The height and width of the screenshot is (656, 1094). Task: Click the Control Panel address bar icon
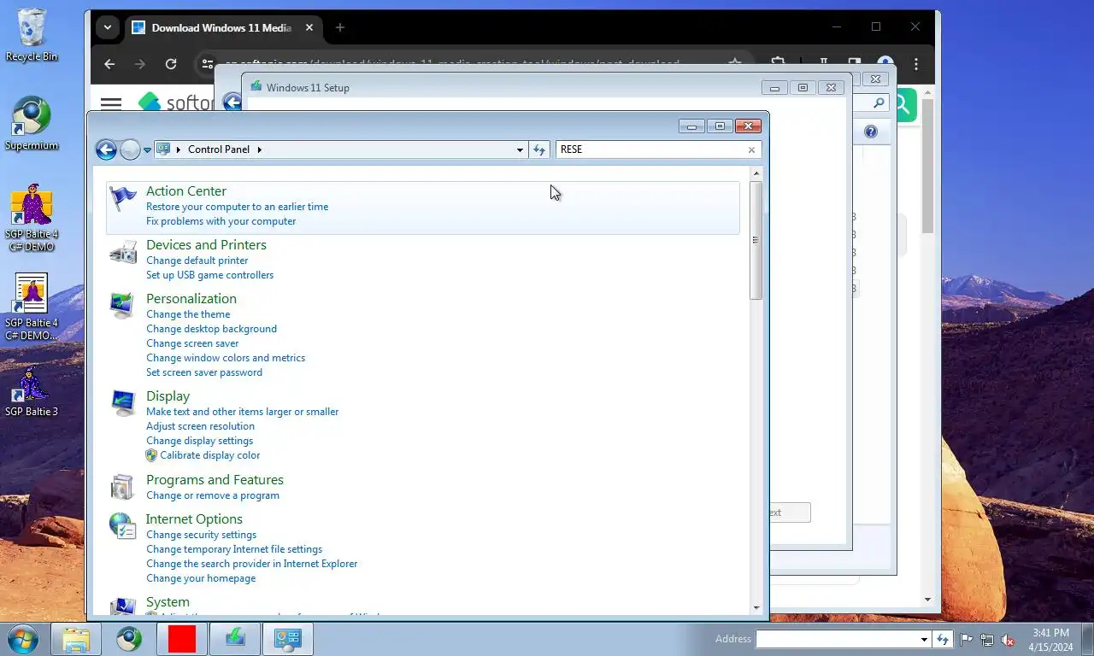click(163, 149)
